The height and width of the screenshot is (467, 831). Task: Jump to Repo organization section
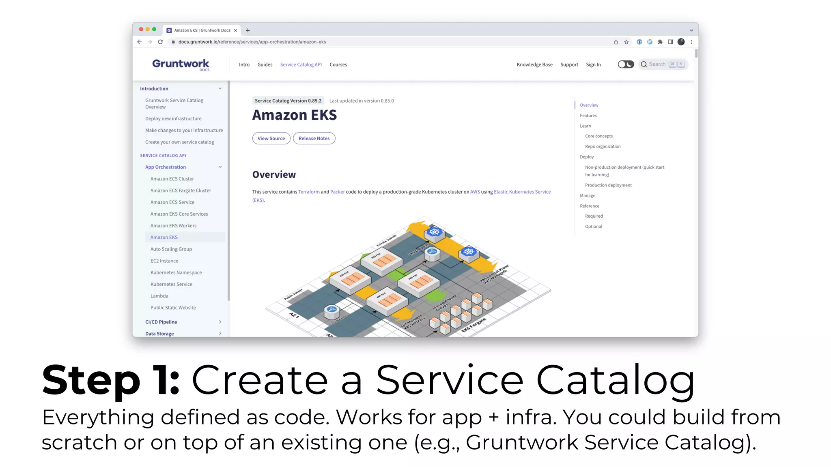[603, 147]
